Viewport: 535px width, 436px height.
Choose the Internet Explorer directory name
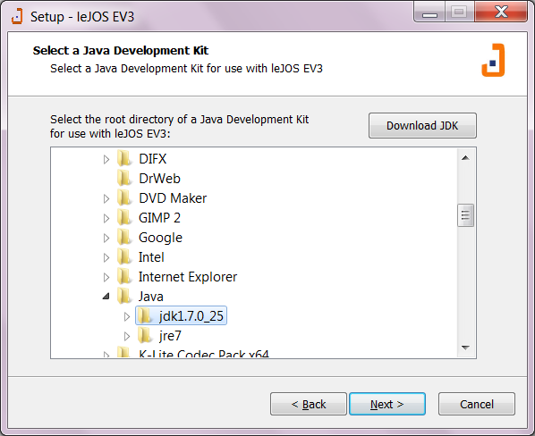click(x=188, y=277)
